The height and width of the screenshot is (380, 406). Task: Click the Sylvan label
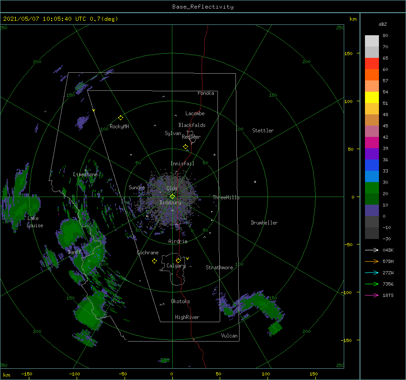[173, 133]
